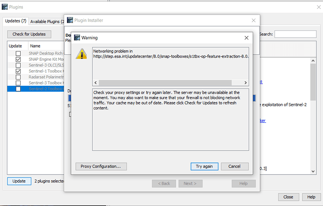323x206 pixels.
Task: Click right arrow of error URL scrollbar
Action: [x=246, y=82]
